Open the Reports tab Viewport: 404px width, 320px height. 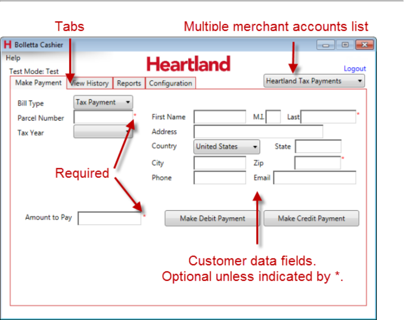129,83
